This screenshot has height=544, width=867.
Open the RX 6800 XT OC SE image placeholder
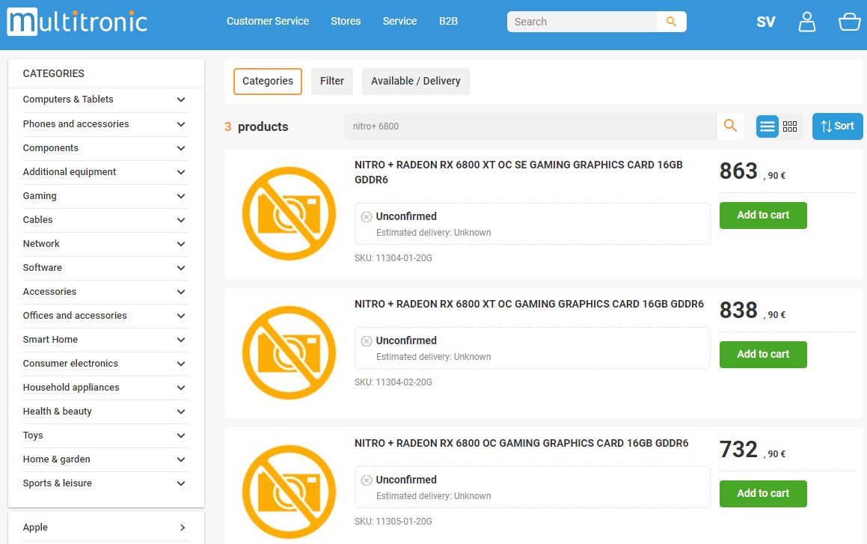pyautogui.click(x=289, y=213)
